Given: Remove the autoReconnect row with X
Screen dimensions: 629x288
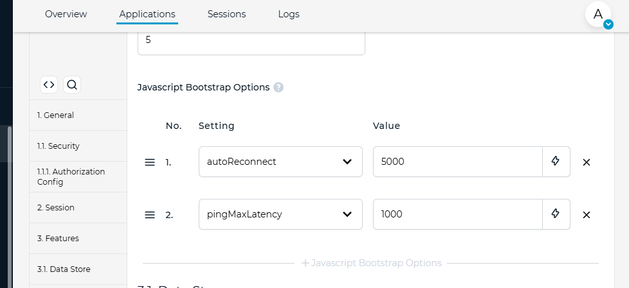Looking at the screenshot, I should 587,162.
